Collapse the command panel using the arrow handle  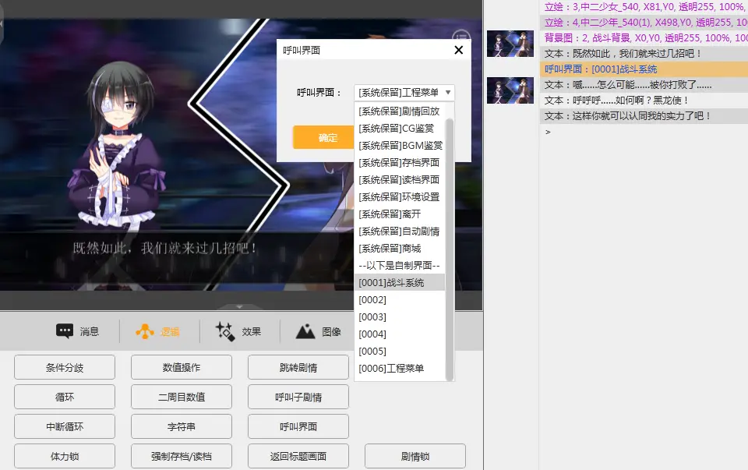tap(240, 306)
